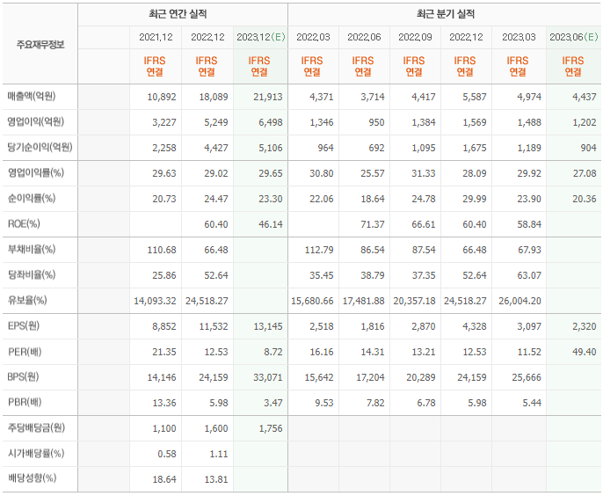Click the 매출액(억원) row label
The image size is (603, 496).
click(x=32, y=96)
